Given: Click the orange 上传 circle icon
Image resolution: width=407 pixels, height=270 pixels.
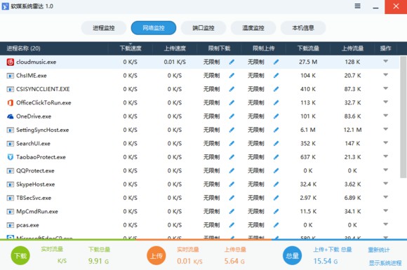Looking at the screenshot, I should (156, 256).
